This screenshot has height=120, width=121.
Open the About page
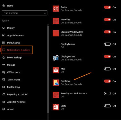[10, 109]
